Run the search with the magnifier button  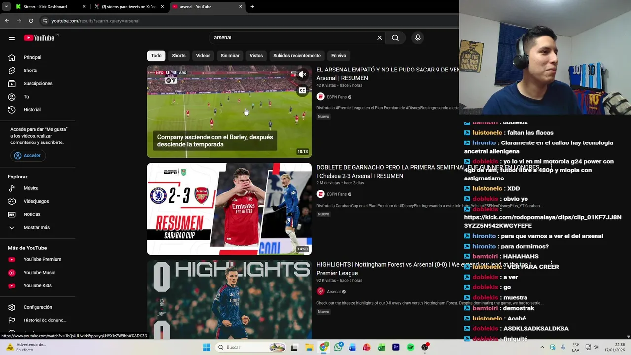395,37
